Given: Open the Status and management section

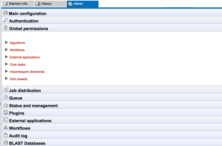Looking at the screenshot, I should (112, 105).
